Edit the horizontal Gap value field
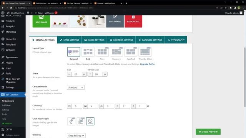246x138 pixels. (77, 74)
